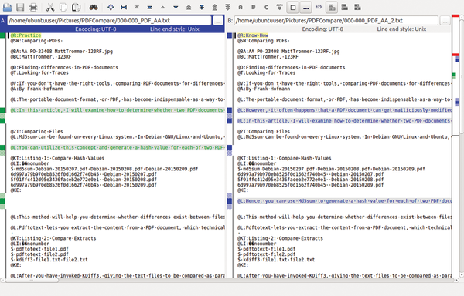Click the Open file toolbar icon

coord(7,7)
